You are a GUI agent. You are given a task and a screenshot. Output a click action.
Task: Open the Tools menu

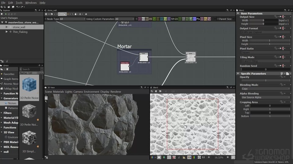point(19,3)
